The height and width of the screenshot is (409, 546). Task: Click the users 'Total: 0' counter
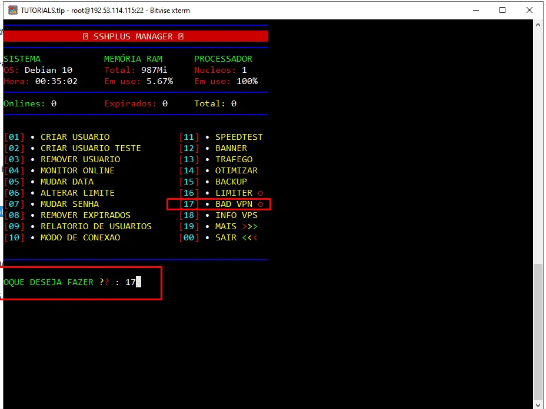point(215,103)
